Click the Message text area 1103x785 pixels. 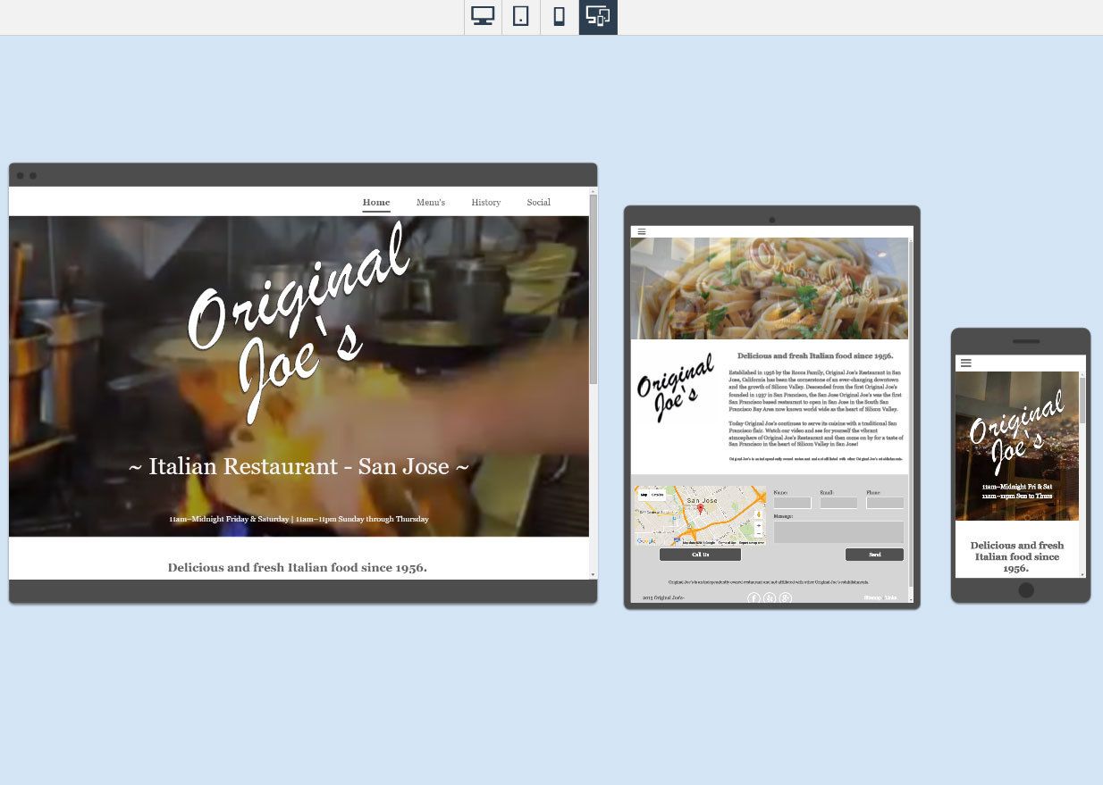click(x=838, y=532)
